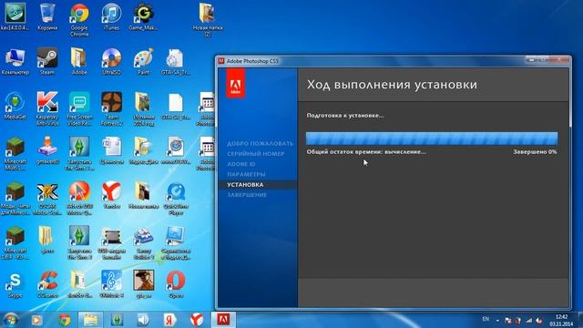Open the Game_Mak... desktop shortcut
Screen dimensions: 583x328
pos(143,16)
